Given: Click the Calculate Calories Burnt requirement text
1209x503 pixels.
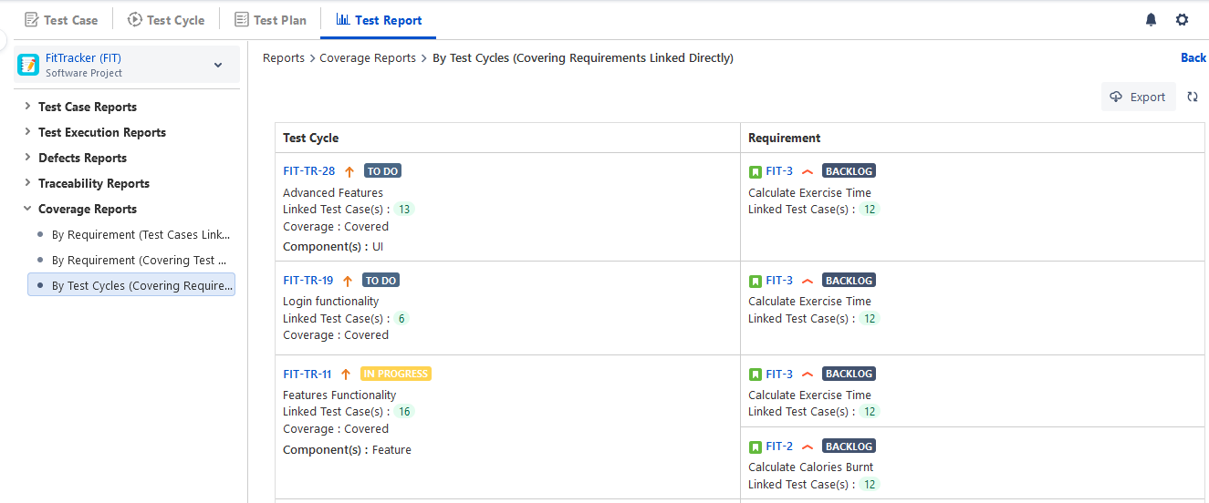Looking at the screenshot, I should tap(810, 467).
